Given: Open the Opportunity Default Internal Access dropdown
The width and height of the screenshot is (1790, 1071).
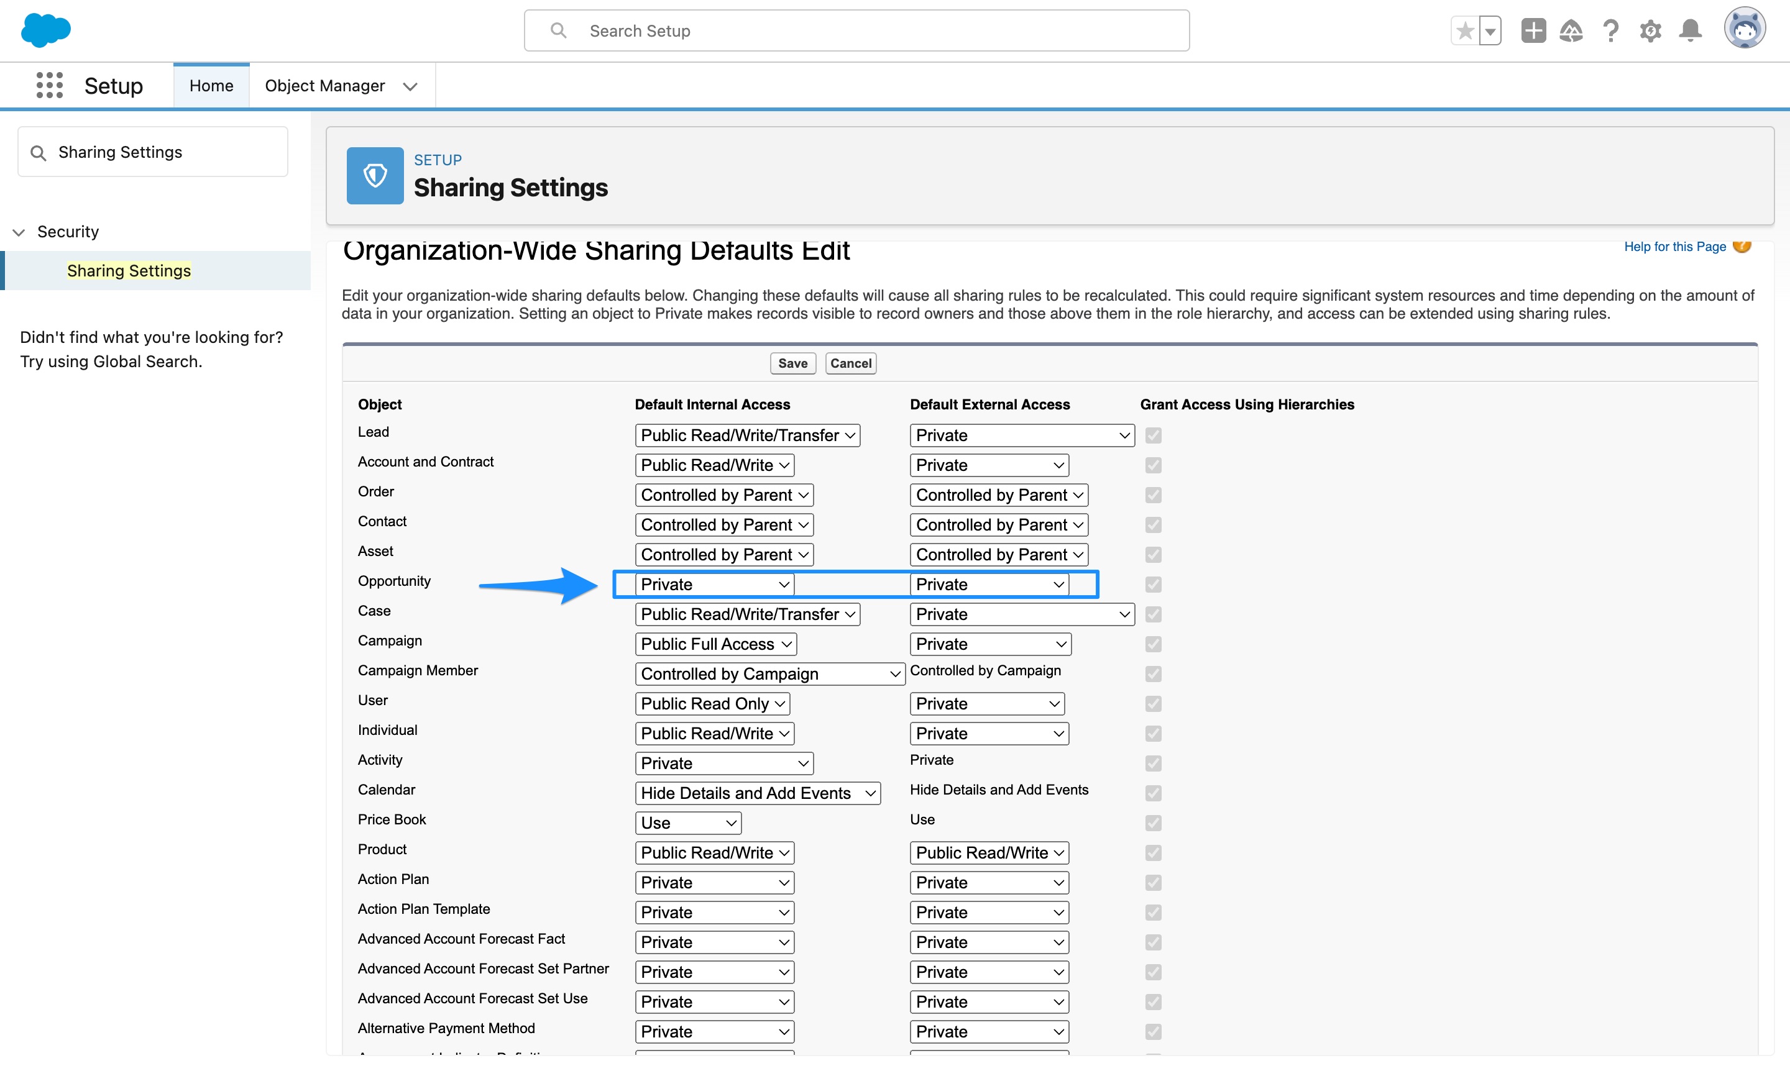Looking at the screenshot, I should [x=711, y=584].
